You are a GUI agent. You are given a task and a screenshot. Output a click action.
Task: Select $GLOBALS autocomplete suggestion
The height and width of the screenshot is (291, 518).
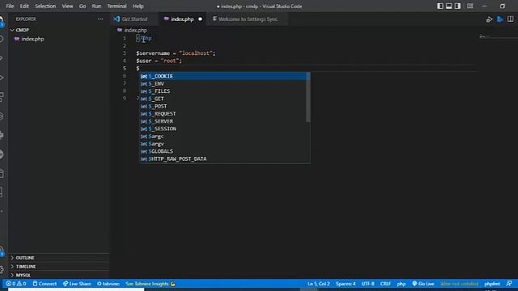[223, 151]
